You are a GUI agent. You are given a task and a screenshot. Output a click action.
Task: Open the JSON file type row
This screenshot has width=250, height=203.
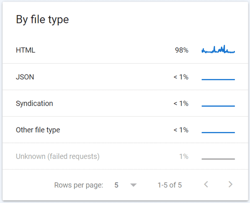coord(125,77)
